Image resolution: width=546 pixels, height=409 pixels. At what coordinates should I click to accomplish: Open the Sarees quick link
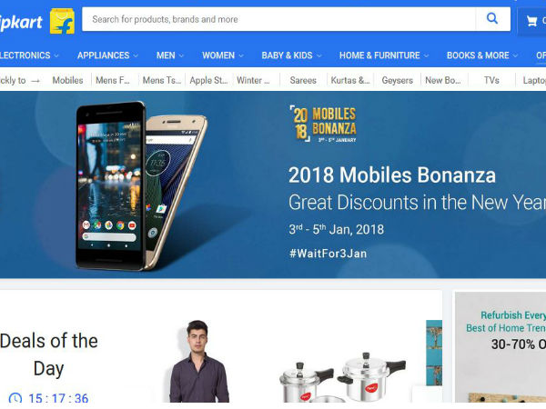tap(303, 80)
